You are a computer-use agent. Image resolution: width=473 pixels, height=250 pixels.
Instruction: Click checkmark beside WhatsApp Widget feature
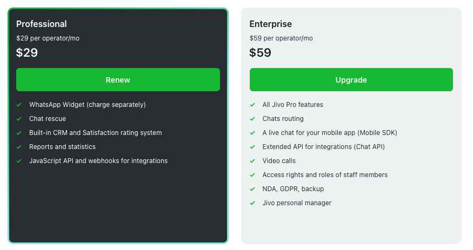click(19, 105)
